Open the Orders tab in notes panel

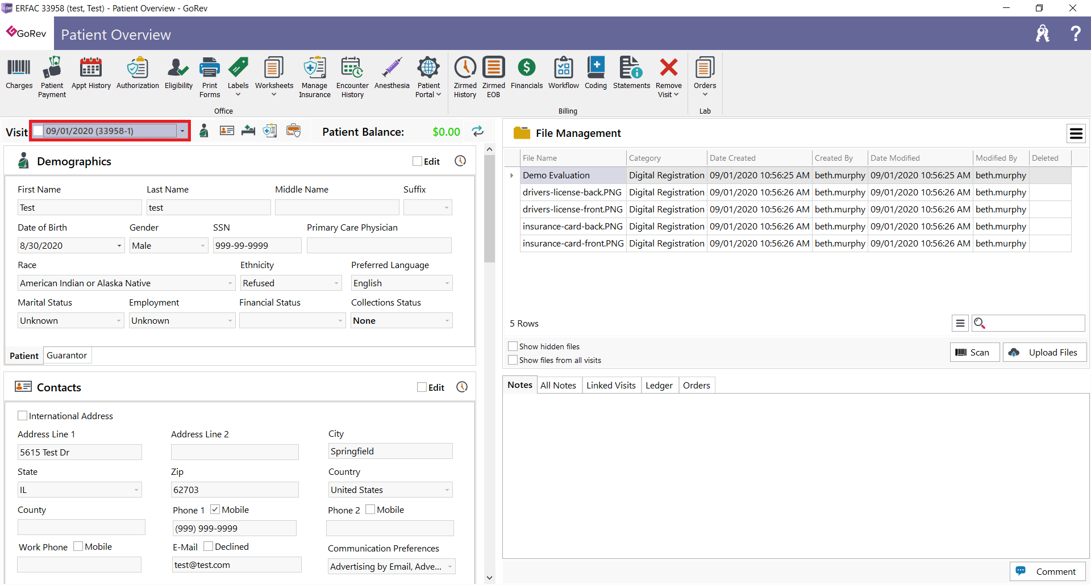click(696, 385)
